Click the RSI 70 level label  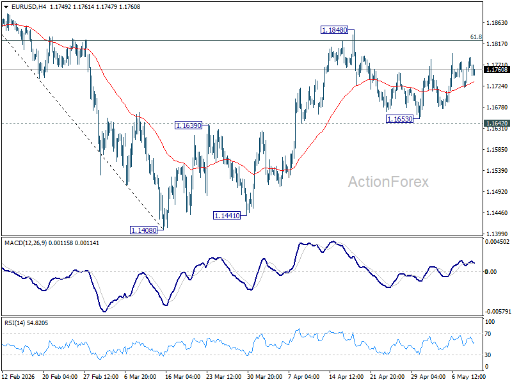488,334
